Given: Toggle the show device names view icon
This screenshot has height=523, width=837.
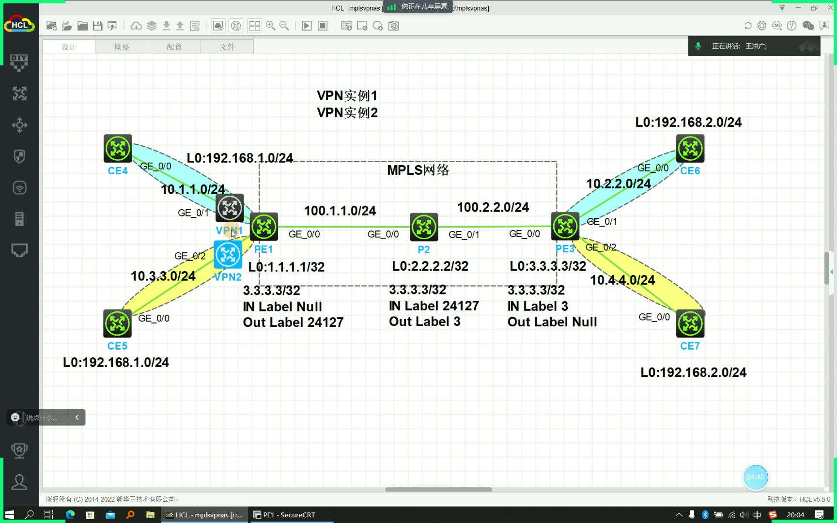Looking at the screenshot, I should click(x=236, y=26).
